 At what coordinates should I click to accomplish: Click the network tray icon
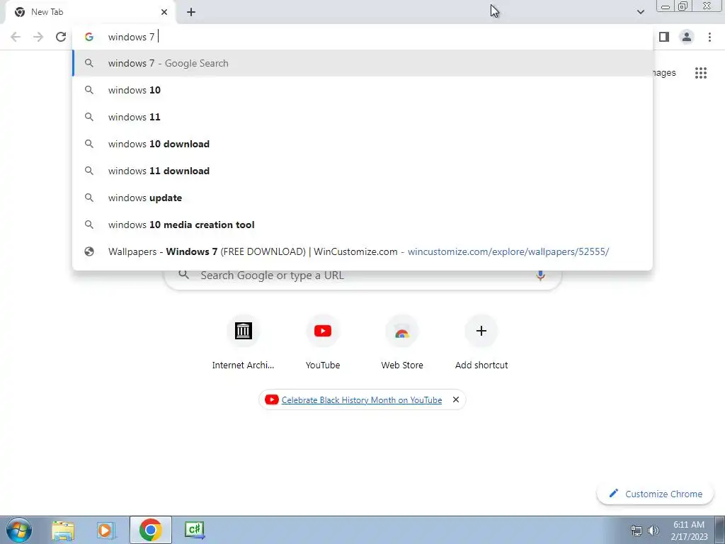[x=636, y=531]
